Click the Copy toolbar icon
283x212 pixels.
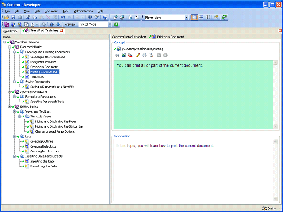point(34,18)
